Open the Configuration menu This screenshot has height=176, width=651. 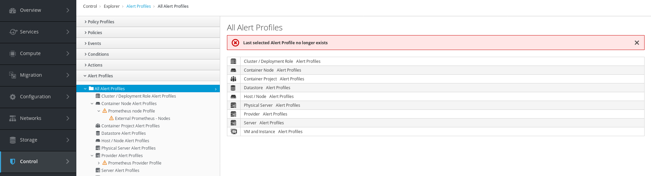click(38, 97)
